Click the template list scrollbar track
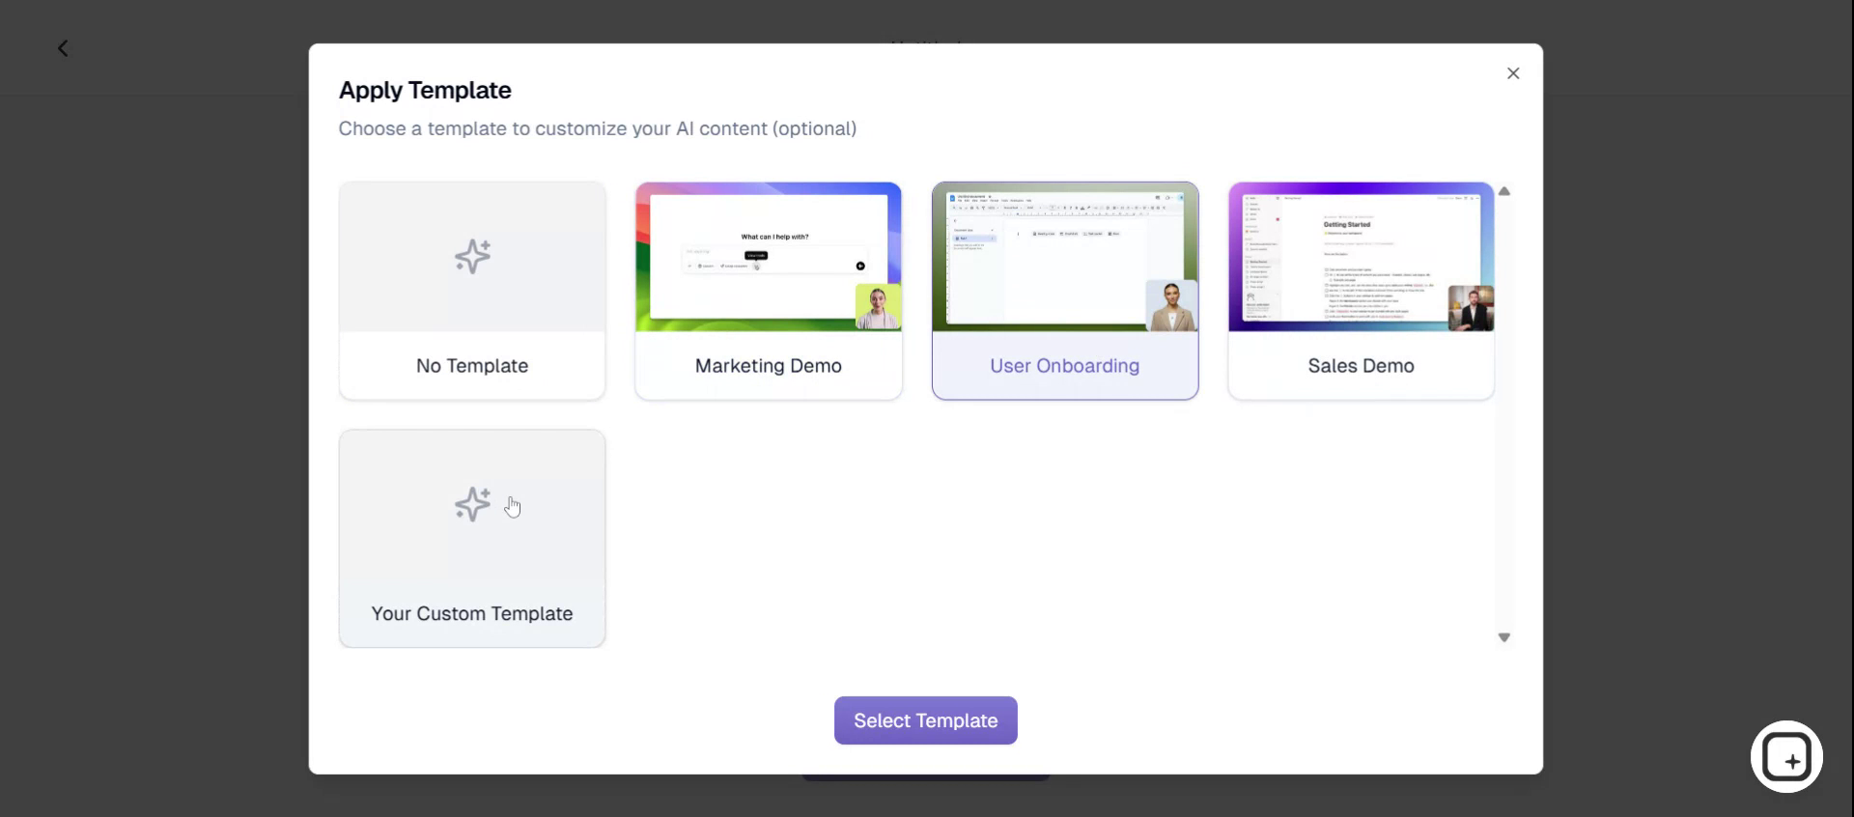Viewport: 1854px width, 817px height. [1503, 415]
